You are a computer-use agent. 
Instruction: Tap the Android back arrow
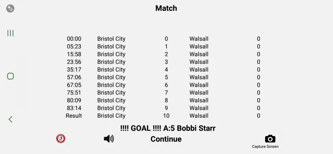(11, 119)
